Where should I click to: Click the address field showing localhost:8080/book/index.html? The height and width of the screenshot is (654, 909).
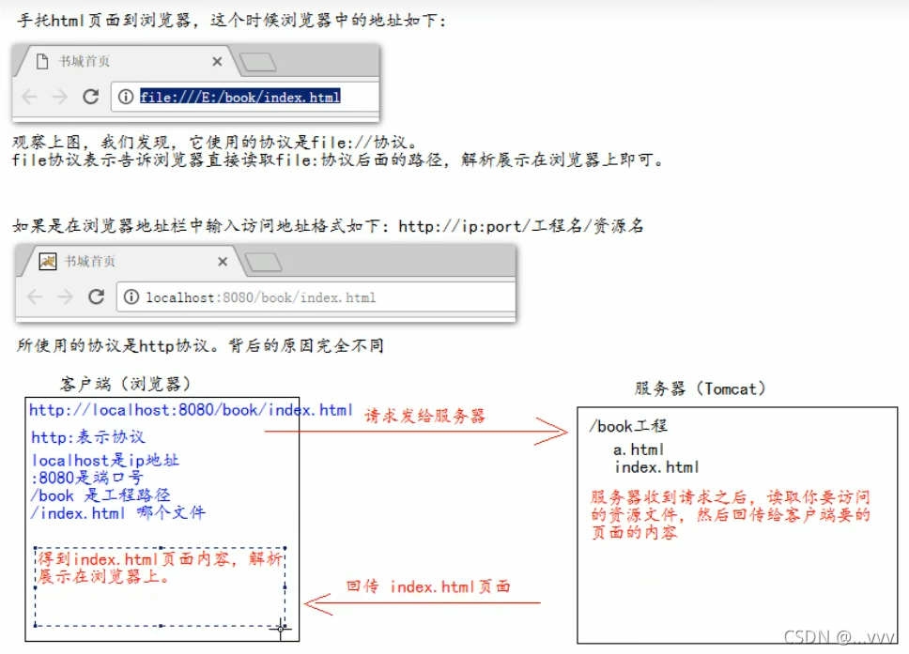coord(316,297)
